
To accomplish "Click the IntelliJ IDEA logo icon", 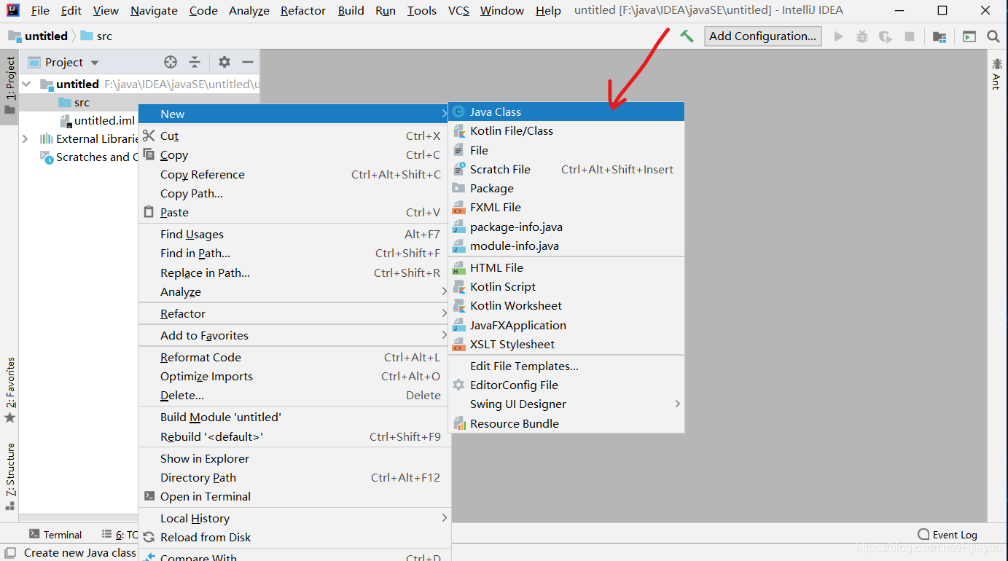I will [x=13, y=10].
